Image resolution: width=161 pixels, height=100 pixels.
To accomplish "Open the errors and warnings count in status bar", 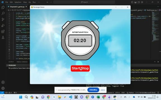I will point(8,93).
